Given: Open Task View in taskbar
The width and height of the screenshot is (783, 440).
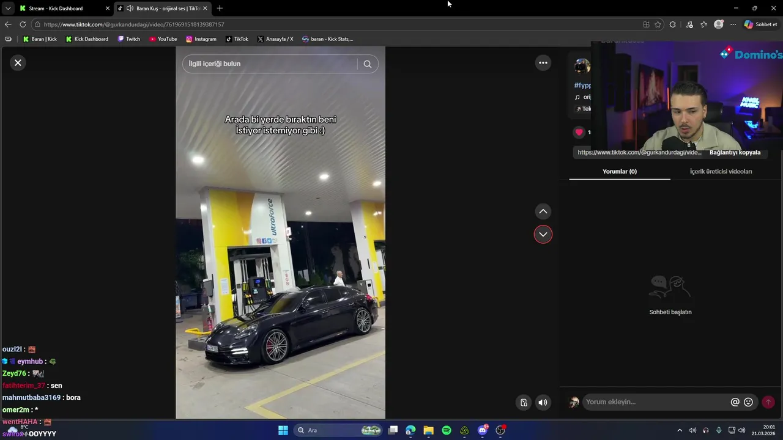Looking at the screenshot, I should pos(393,430).
